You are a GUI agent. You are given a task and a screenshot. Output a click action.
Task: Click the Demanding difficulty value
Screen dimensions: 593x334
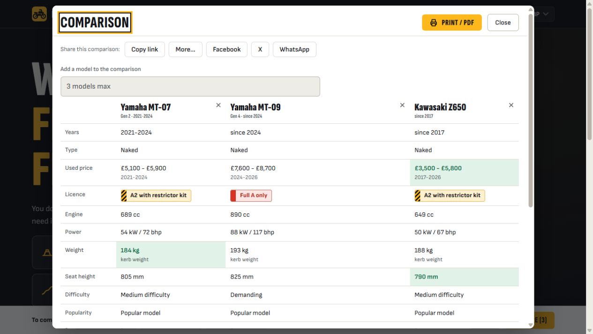(x=246, y=295)
